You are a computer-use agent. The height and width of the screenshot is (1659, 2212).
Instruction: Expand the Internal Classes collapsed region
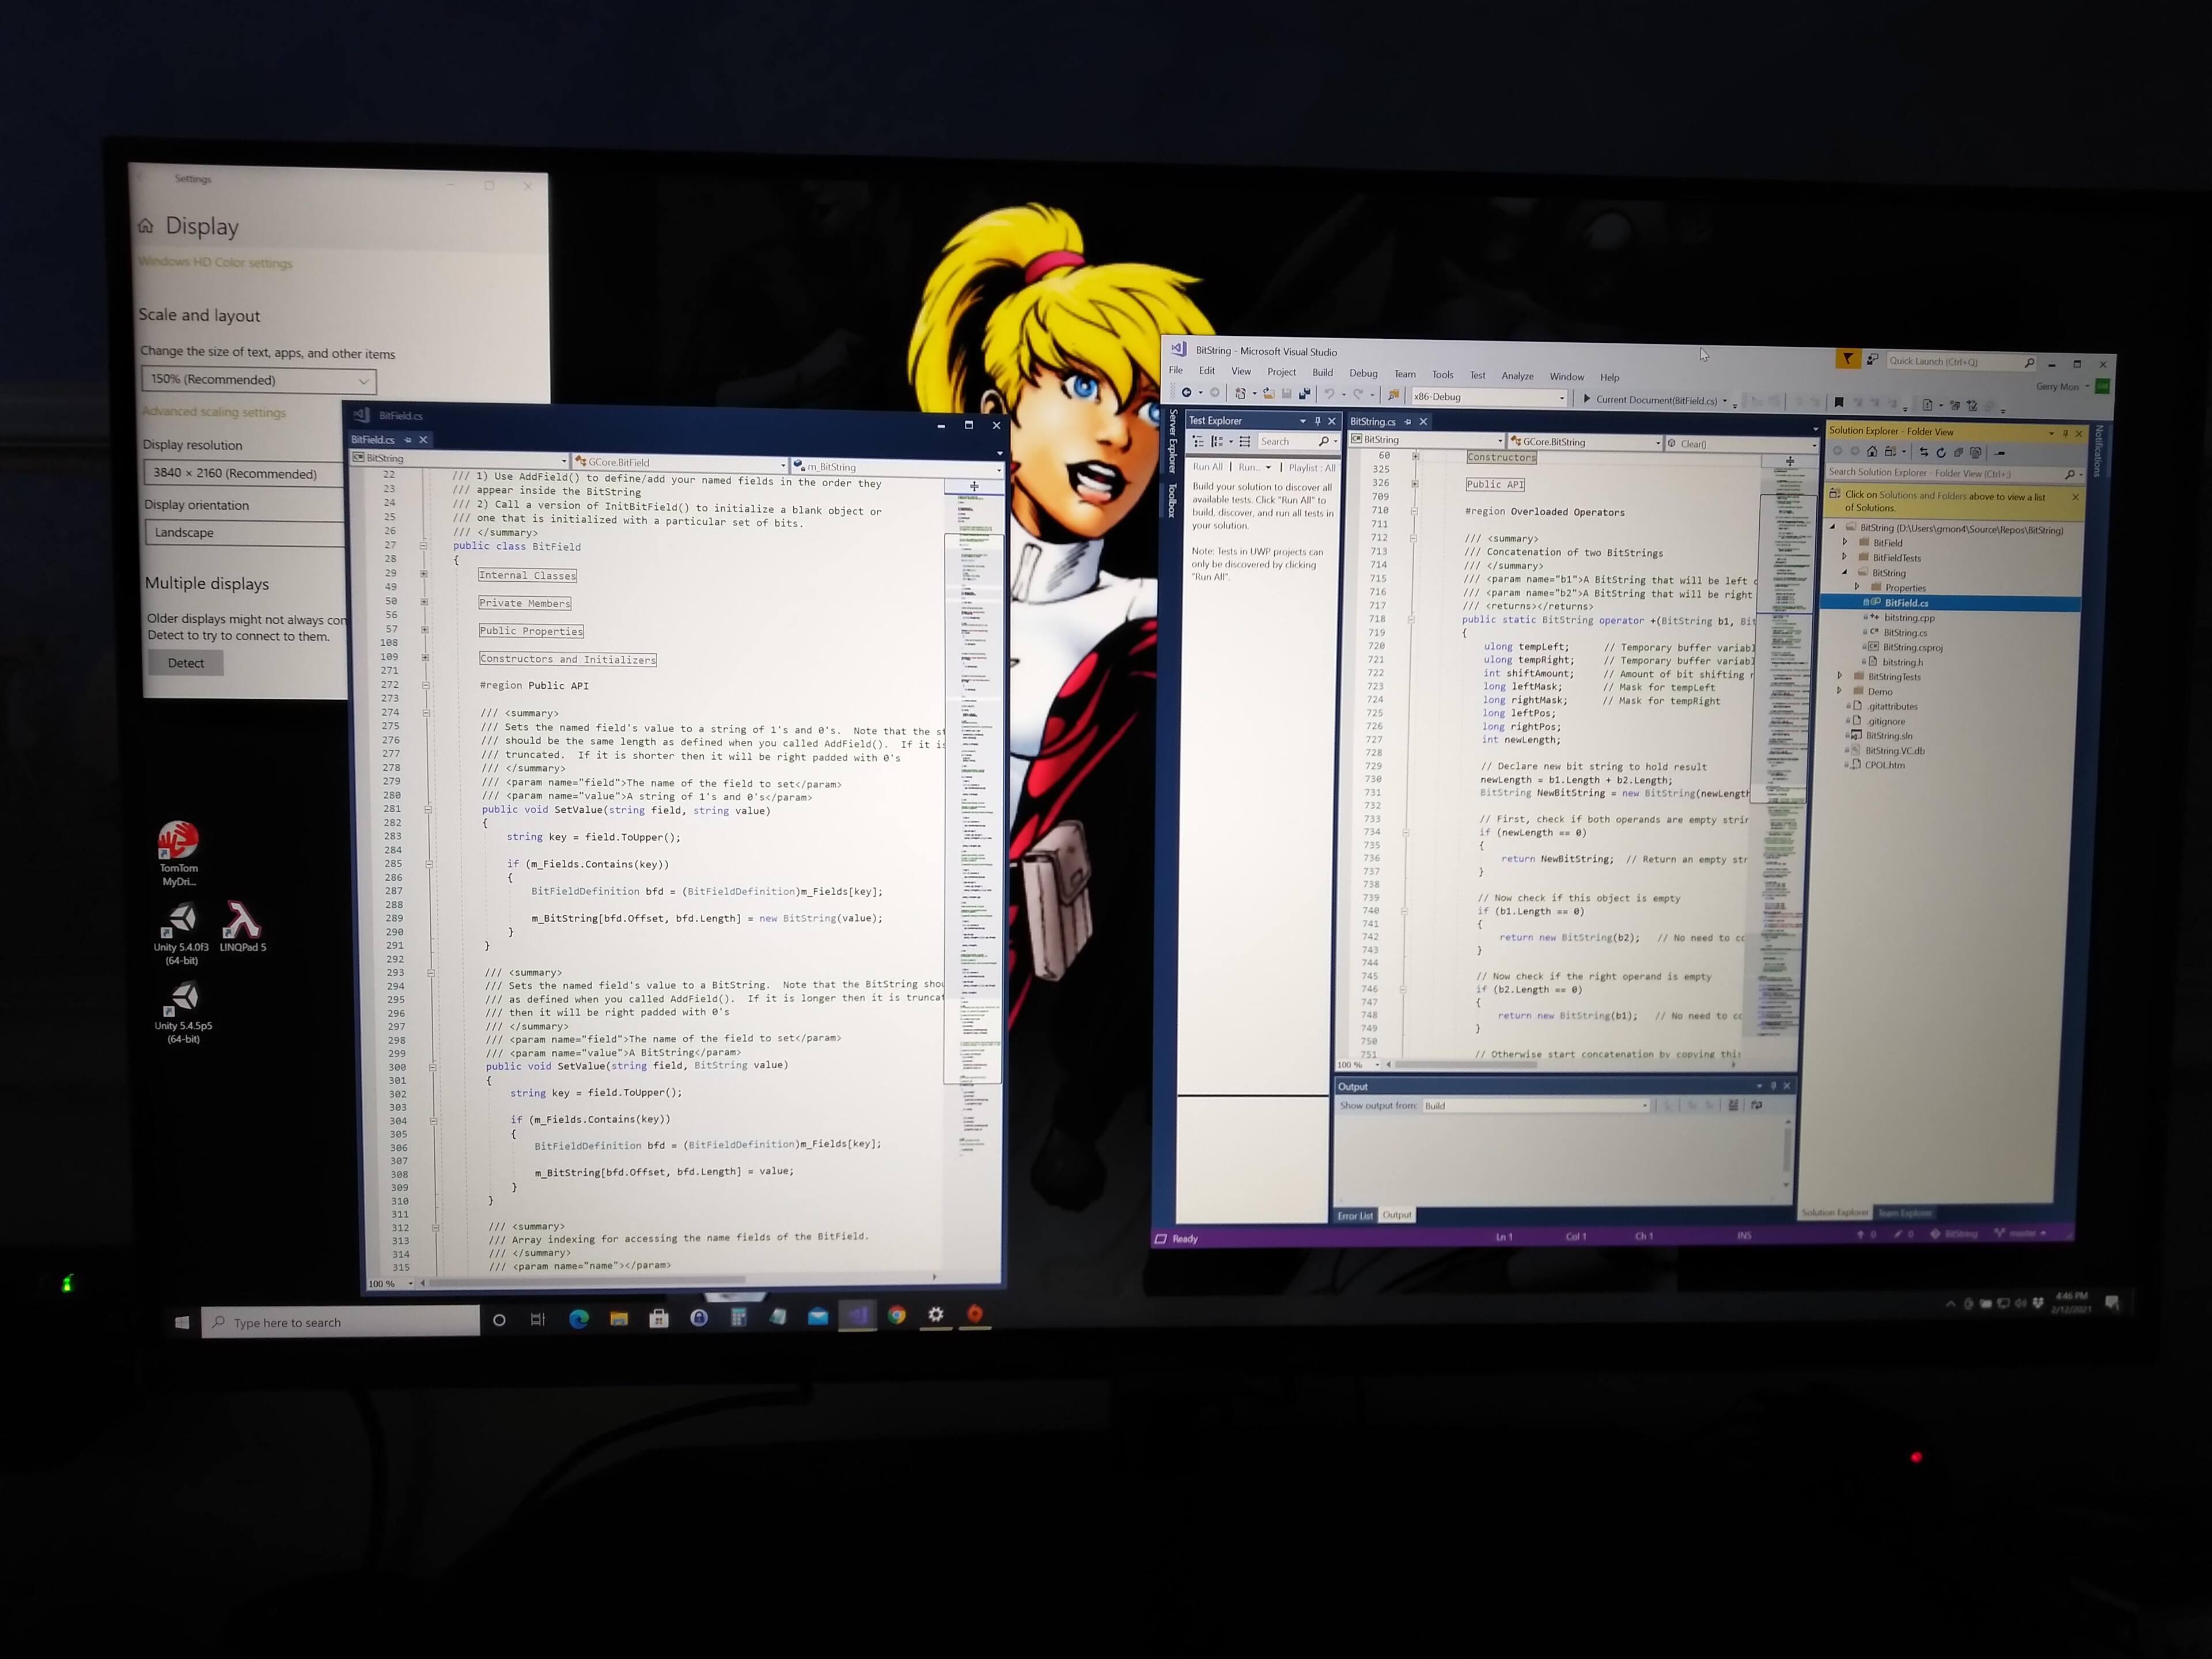coord(424,574)
